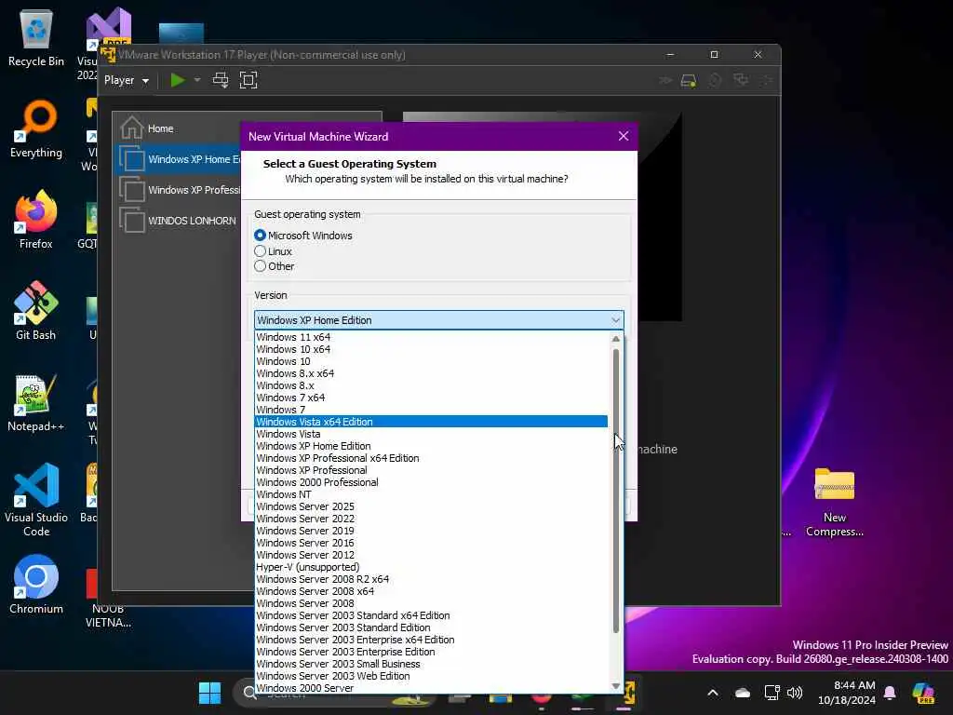Open the Player menu
Screen dimensions: 953x715
coord(127,80)
